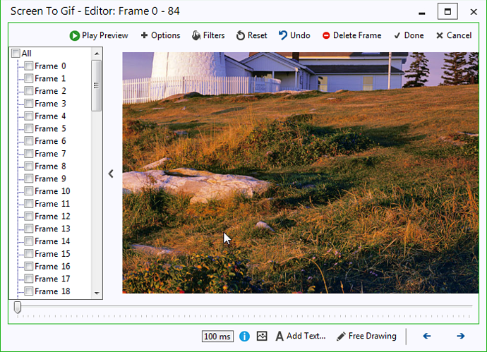487x352 pixels.
Task: Click the green Play Preview icon
Action: (74, 36)
